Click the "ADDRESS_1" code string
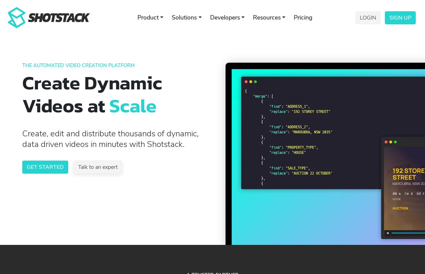This screenshot has height=274, width=425. pyautogui.click(x=297, y=107)
